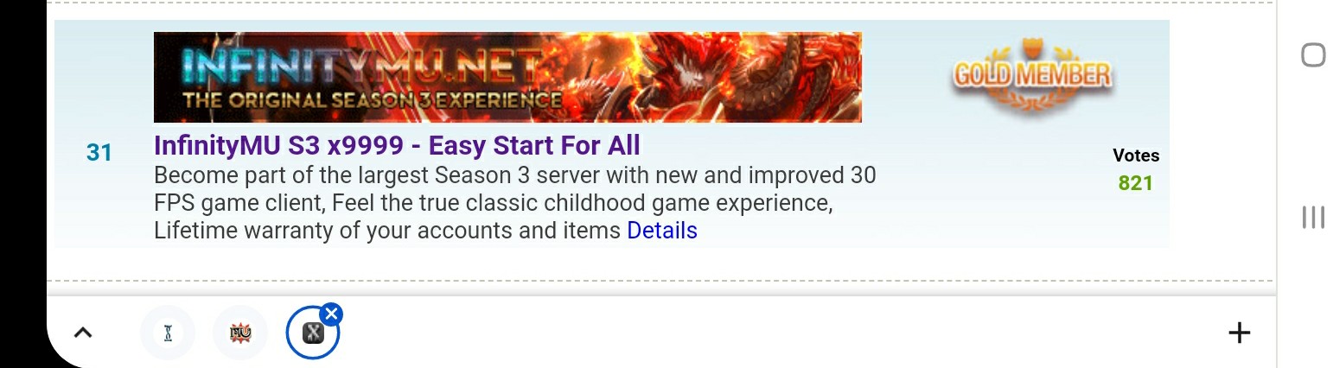Screen dimensions: 1333x368
Task: Switch to the MU logo tab
Action: point(240,333)
